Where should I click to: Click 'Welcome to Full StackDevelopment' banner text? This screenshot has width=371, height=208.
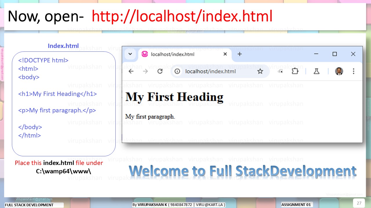tap(243, 171)
